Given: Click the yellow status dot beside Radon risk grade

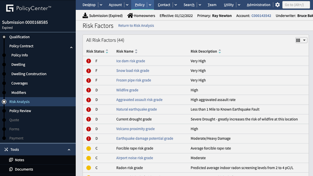Looking at the screenshot, I should (x=88, y=167).
